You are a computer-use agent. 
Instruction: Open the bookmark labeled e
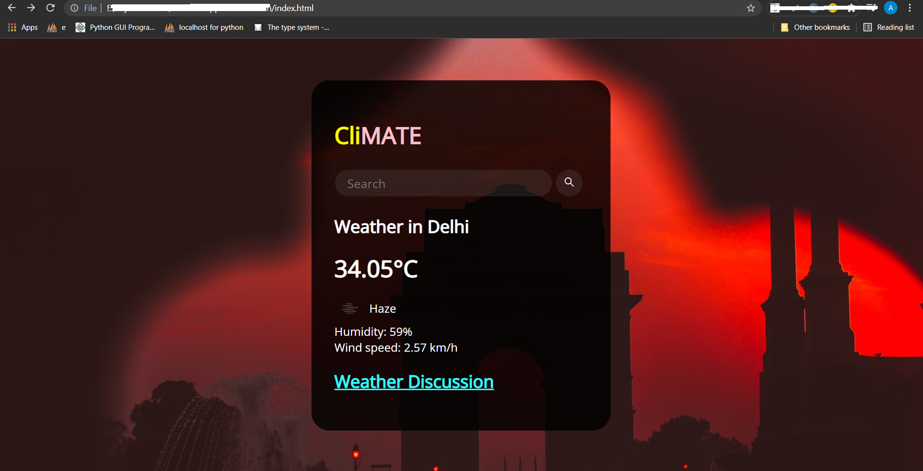click(56, 27)
